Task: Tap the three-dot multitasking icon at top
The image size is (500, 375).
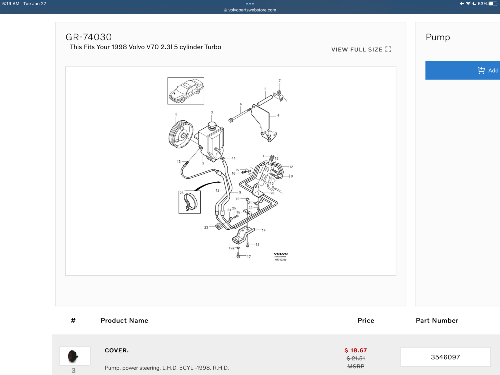Action: pyautogui.click(x=250, y=4)
